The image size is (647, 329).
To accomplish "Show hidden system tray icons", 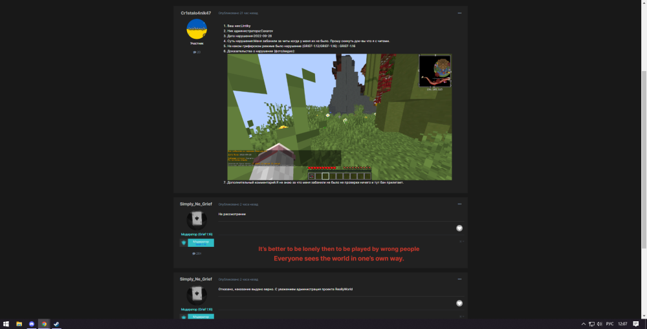I will [x=584, y=324].
